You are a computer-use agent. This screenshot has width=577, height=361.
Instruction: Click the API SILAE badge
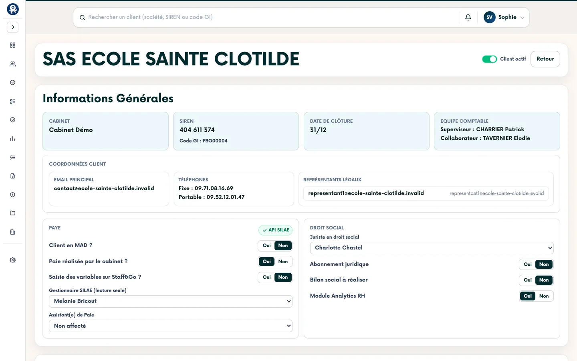coord(275,230)
